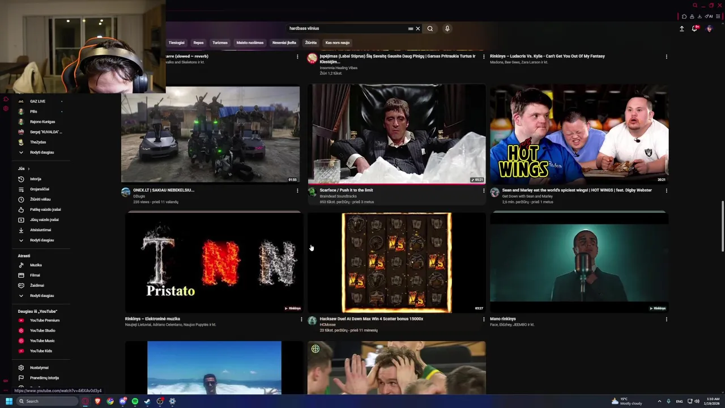Clear the search query with X
725x408 pixels.
[418, 28]
